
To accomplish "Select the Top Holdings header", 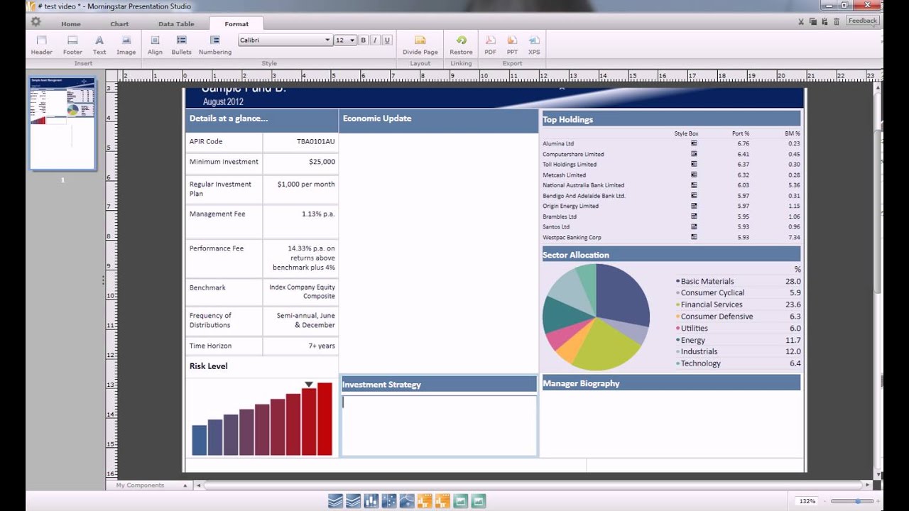I will (671, 119).
